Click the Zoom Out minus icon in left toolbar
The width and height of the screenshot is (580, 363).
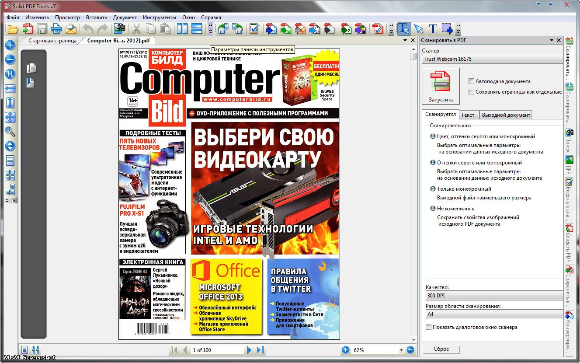click(x=10, y=59)
